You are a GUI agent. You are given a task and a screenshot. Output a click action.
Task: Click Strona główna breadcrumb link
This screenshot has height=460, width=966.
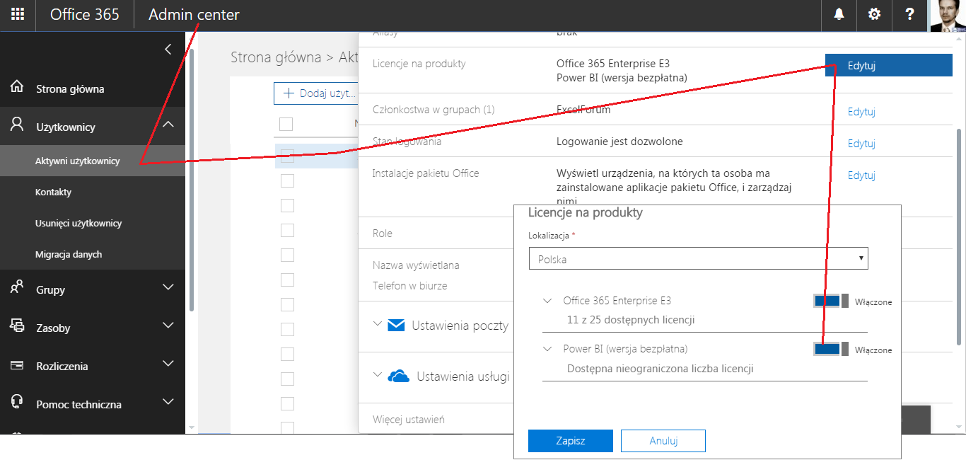click(x=276, y=57)
